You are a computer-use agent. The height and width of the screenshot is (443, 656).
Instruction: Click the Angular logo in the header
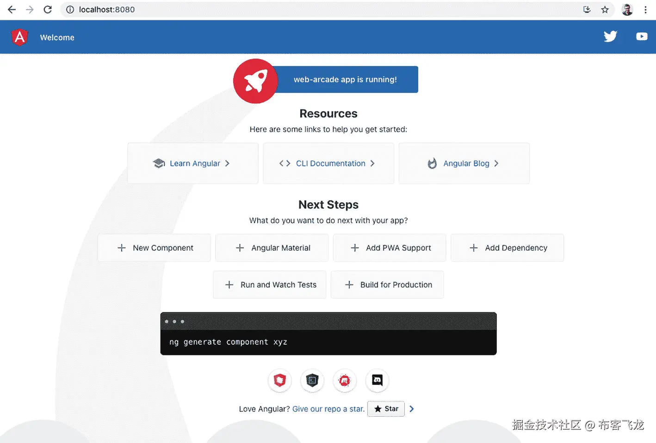20,37
